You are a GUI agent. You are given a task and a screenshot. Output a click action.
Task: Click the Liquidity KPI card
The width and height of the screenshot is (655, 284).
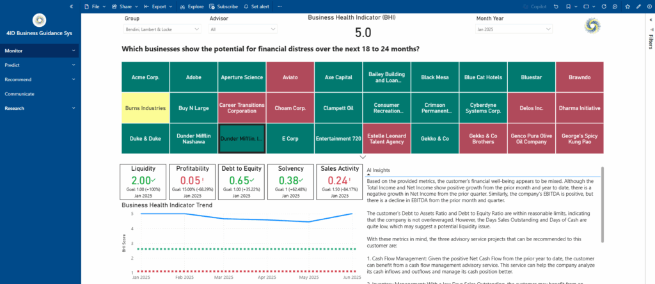(143, 182)
